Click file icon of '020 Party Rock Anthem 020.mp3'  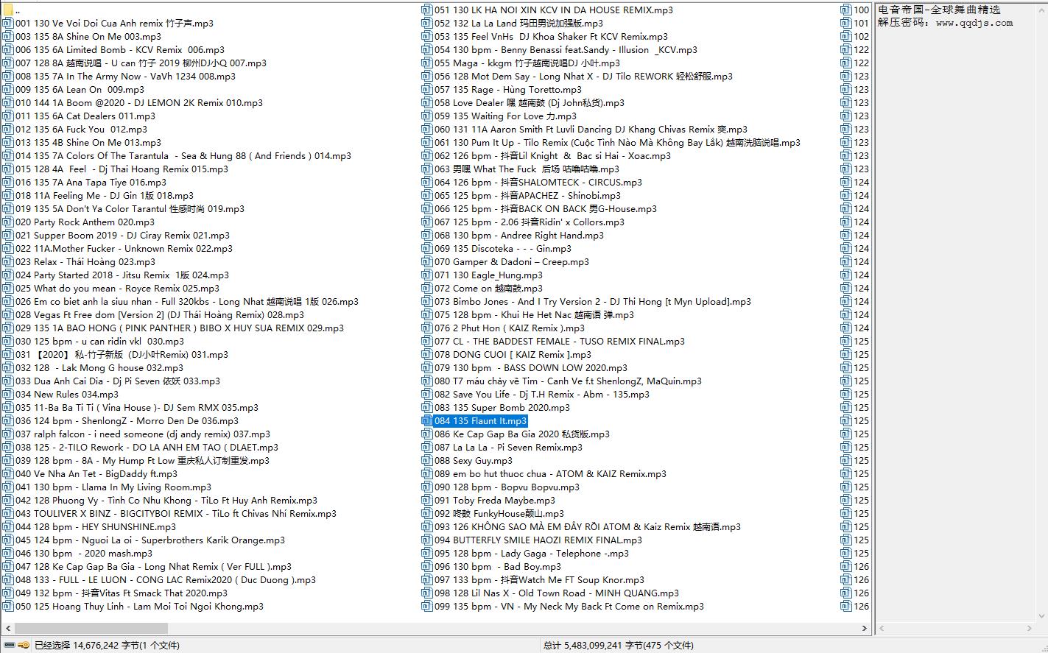pos(8,222)
